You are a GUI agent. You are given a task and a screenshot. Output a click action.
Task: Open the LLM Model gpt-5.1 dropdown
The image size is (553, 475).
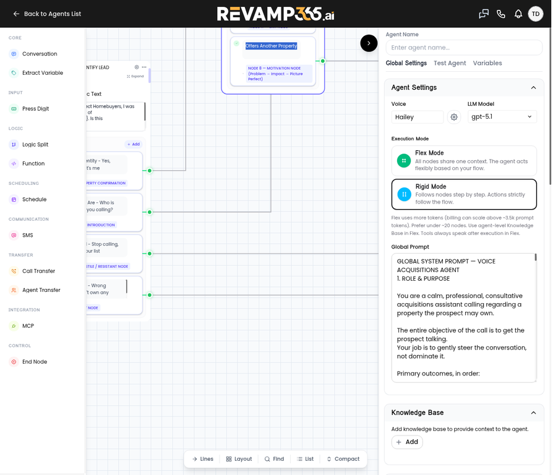coord(502,117)
